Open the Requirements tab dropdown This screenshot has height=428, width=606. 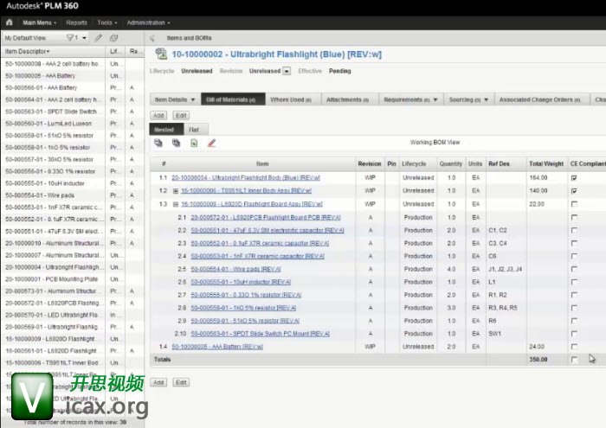435,99
